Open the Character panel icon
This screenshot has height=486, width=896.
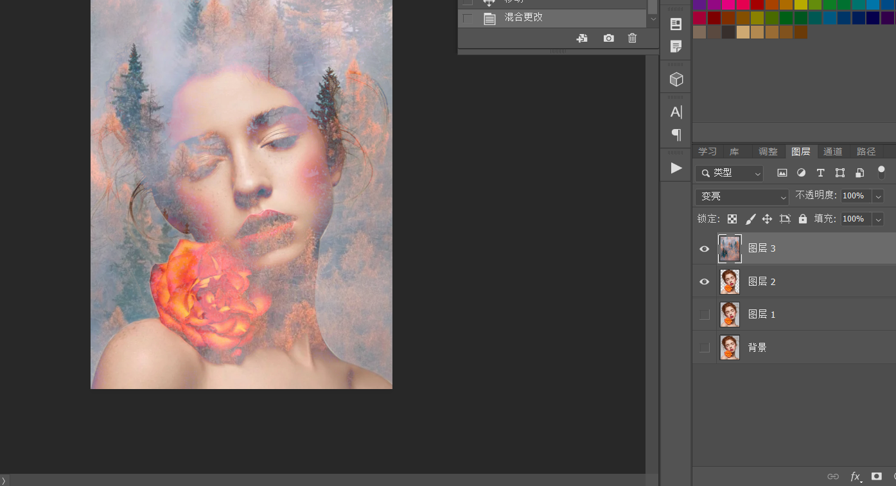676,112
